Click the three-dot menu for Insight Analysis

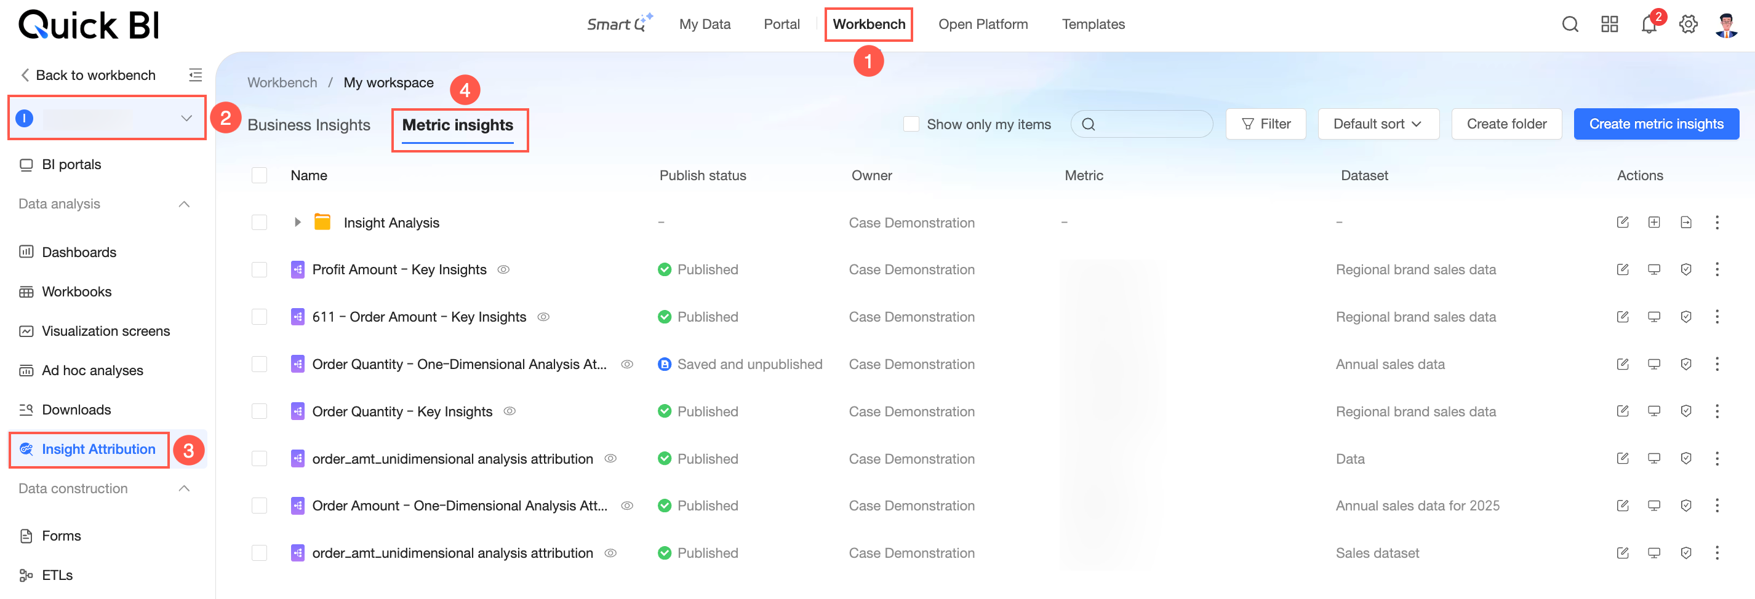point(1717,223)
